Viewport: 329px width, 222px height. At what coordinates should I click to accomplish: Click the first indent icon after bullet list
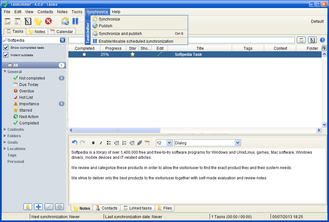click(117, 143)
